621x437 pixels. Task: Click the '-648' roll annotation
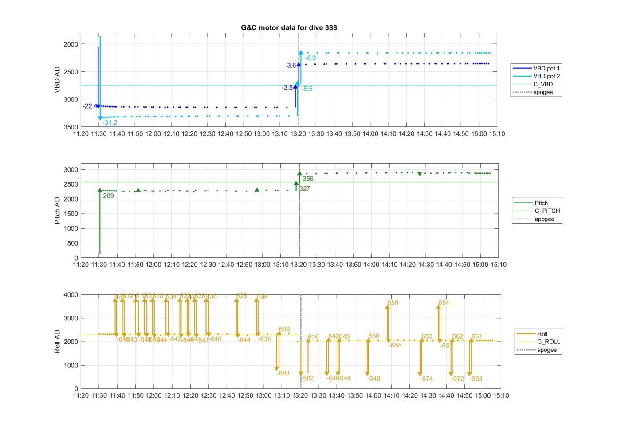click(373, 378)
